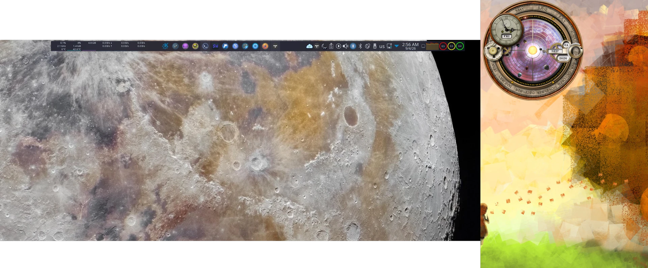Click the green frog application icon
Viewport: 648px width, 268px height.
(195, 46)
